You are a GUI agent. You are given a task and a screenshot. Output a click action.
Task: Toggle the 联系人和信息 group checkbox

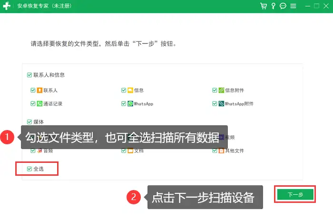(29, 75)
